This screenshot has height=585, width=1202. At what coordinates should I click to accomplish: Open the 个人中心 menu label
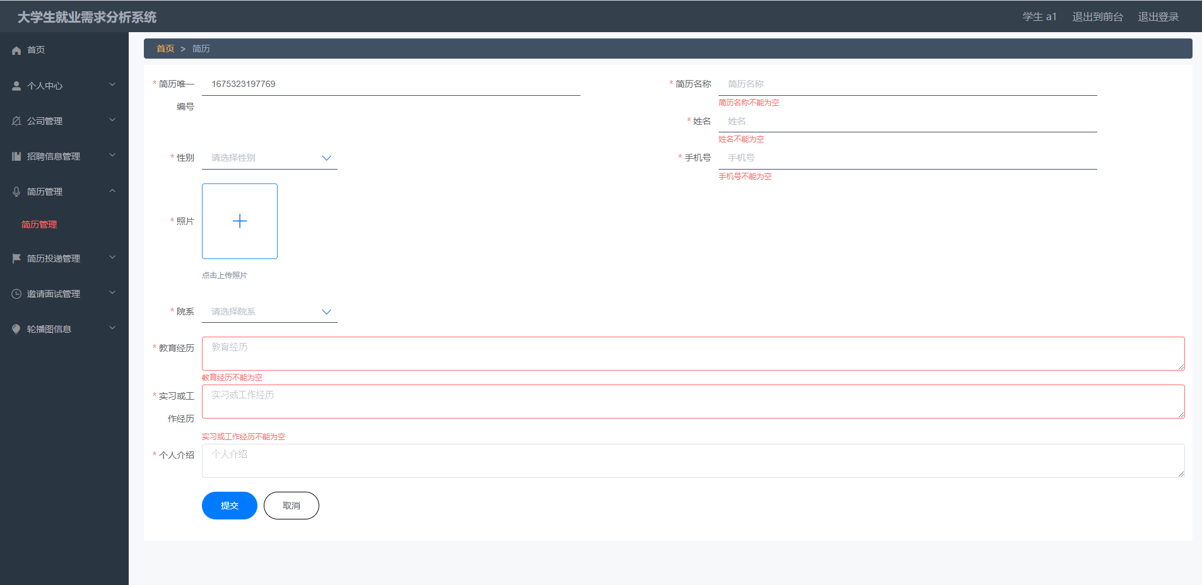pyautogui.click(x=45, y=86)
